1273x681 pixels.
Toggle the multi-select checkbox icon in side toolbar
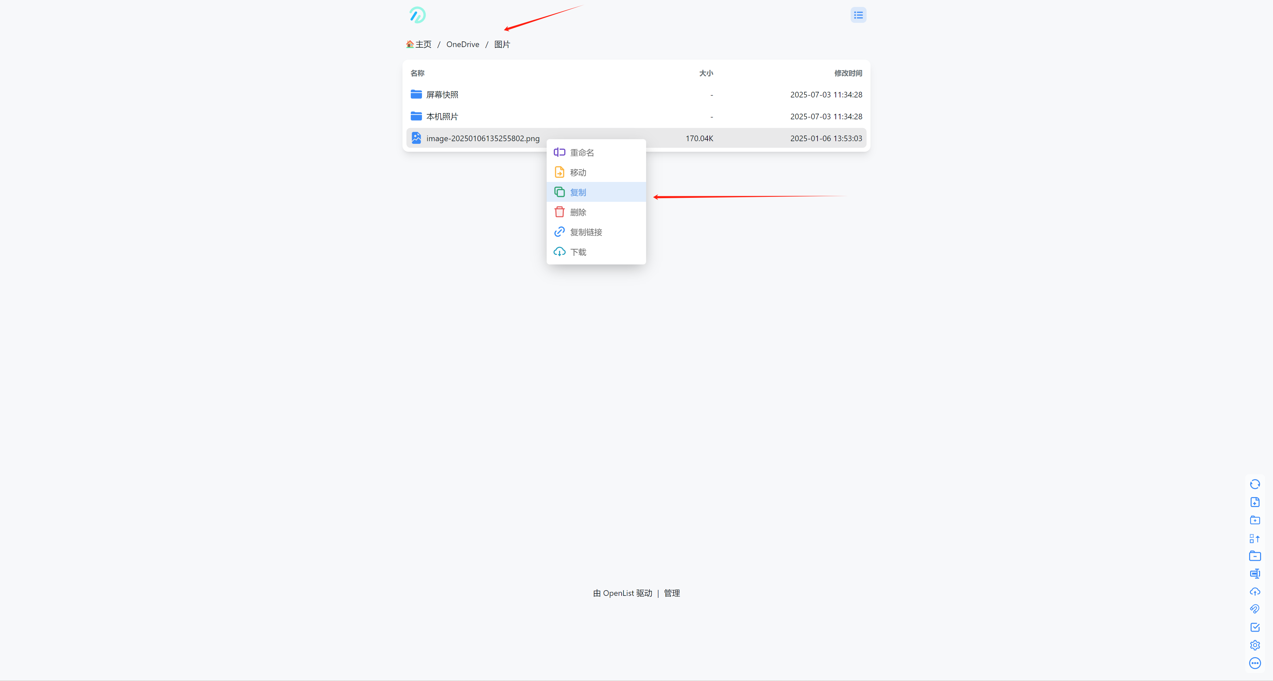pos(1254,627)
